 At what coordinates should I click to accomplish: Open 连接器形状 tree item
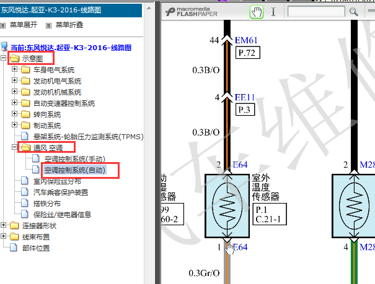pyautogui.click(x=39, y=226)
